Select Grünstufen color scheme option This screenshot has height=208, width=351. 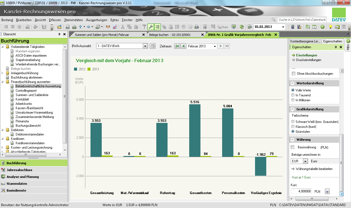[x=293, y=131]
